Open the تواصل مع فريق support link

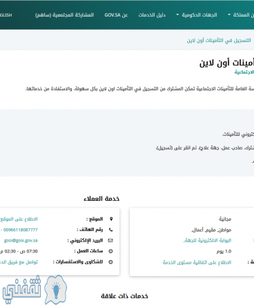click(x=19, y=262)
